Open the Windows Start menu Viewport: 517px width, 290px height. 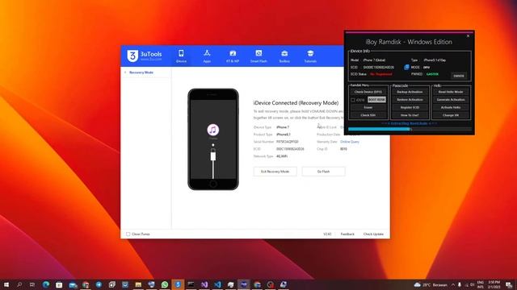coord(6,284)
